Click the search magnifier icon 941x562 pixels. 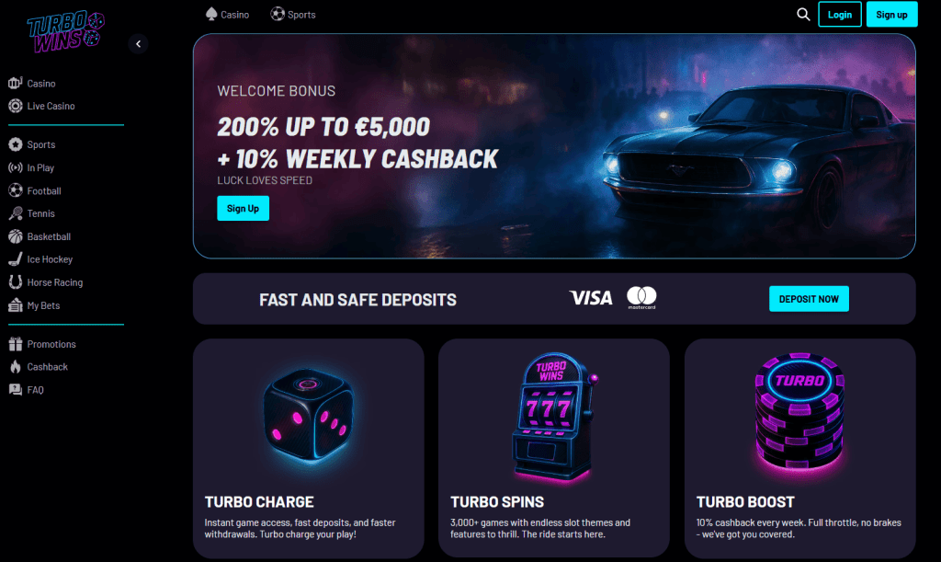[803, 15]
